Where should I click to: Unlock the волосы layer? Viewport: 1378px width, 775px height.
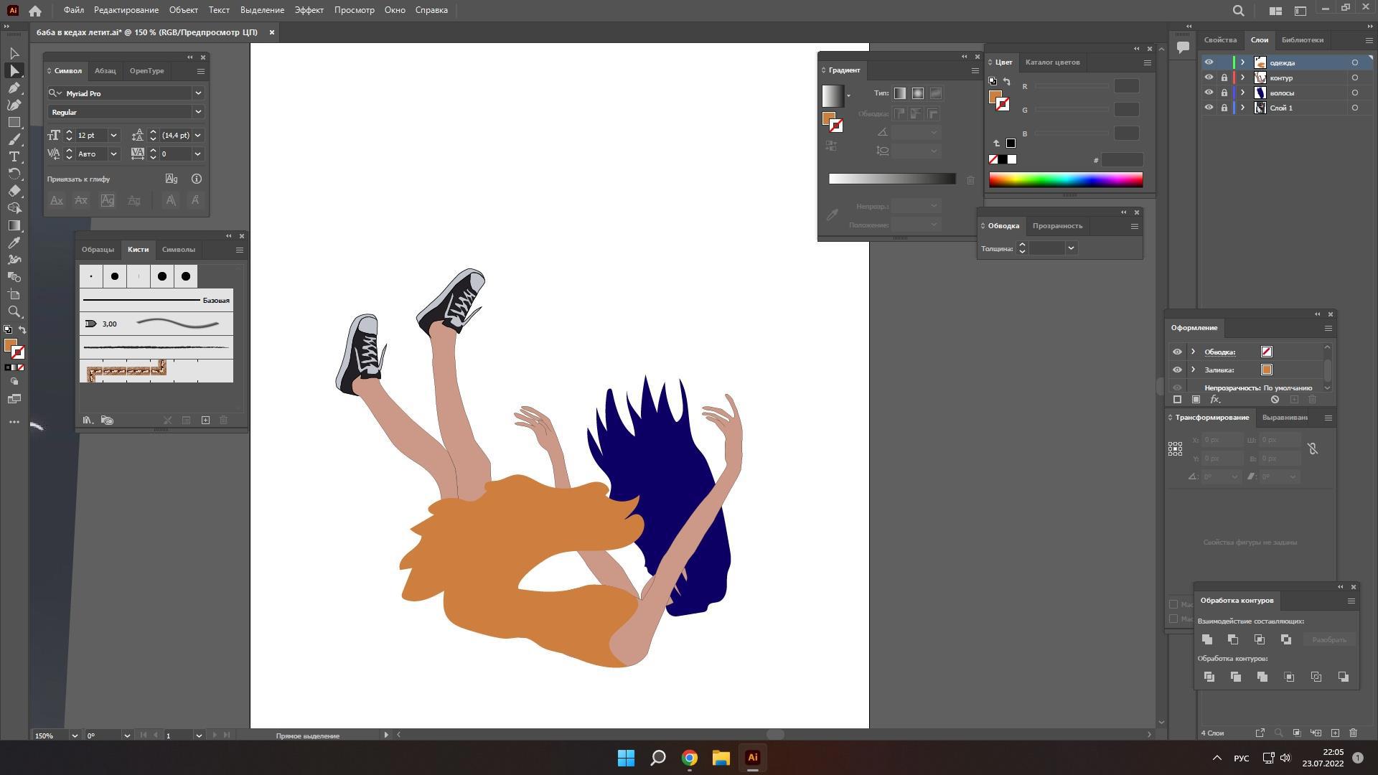tap(1224, 93)
